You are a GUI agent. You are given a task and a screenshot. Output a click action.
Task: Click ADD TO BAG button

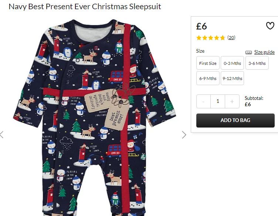tap(235, 121)
